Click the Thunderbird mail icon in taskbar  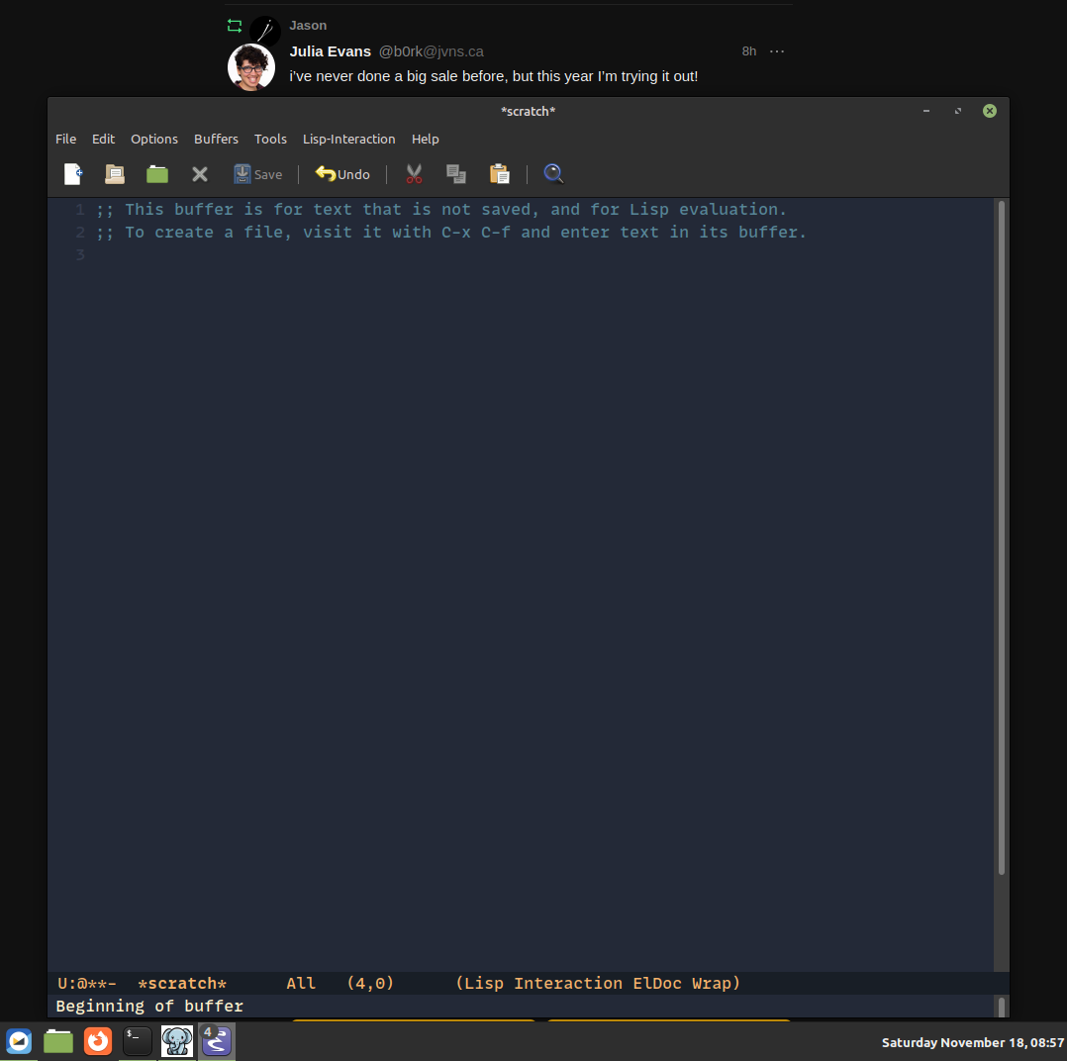tap(19, 1041)
